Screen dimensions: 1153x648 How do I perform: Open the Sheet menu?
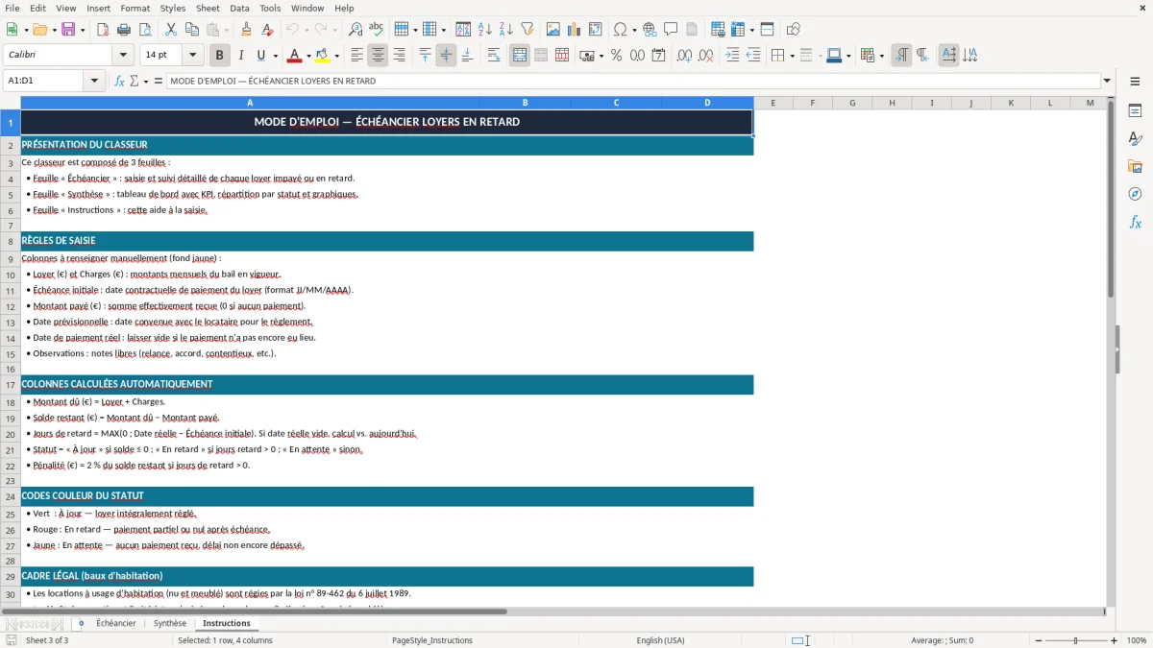(208, 8)
